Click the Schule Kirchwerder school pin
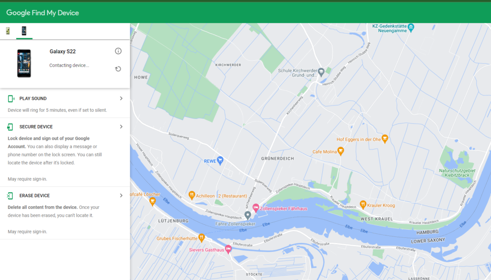491x280 pixels. click(321, 72)
